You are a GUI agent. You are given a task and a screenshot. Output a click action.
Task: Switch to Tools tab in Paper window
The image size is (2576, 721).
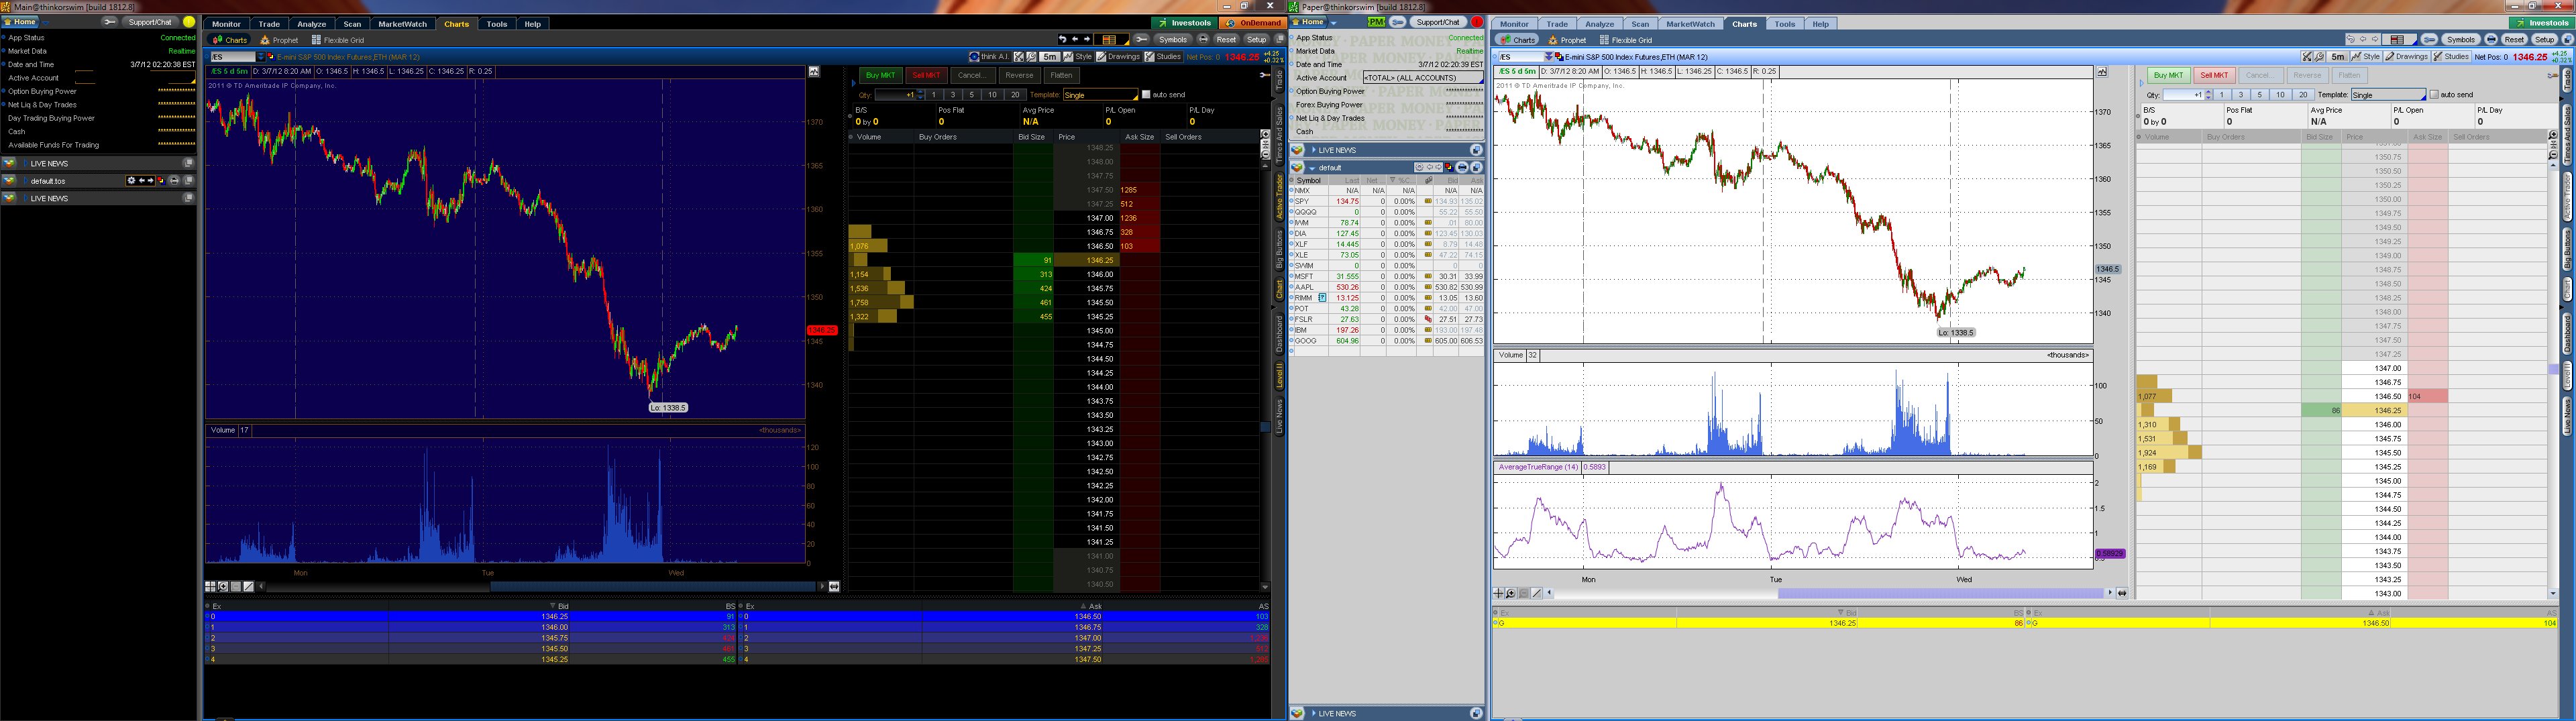click(1785, 24)
